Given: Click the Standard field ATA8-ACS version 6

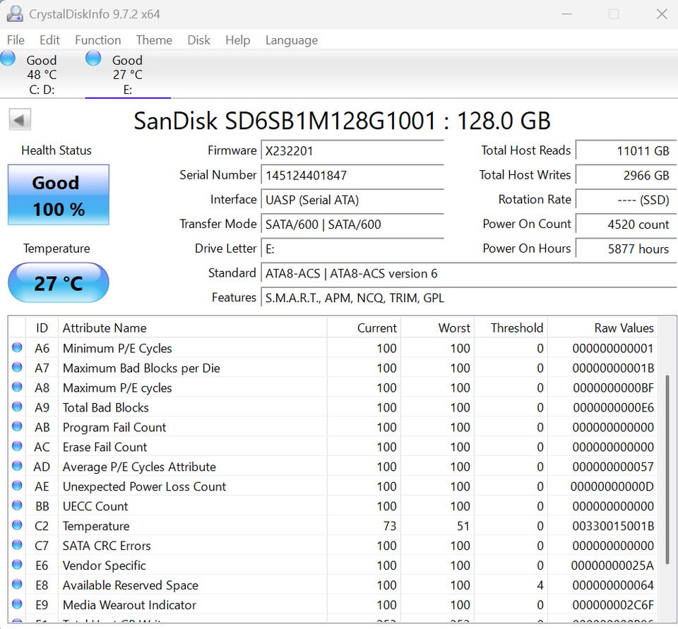Looking at the screenshot, I should (469, 274).
